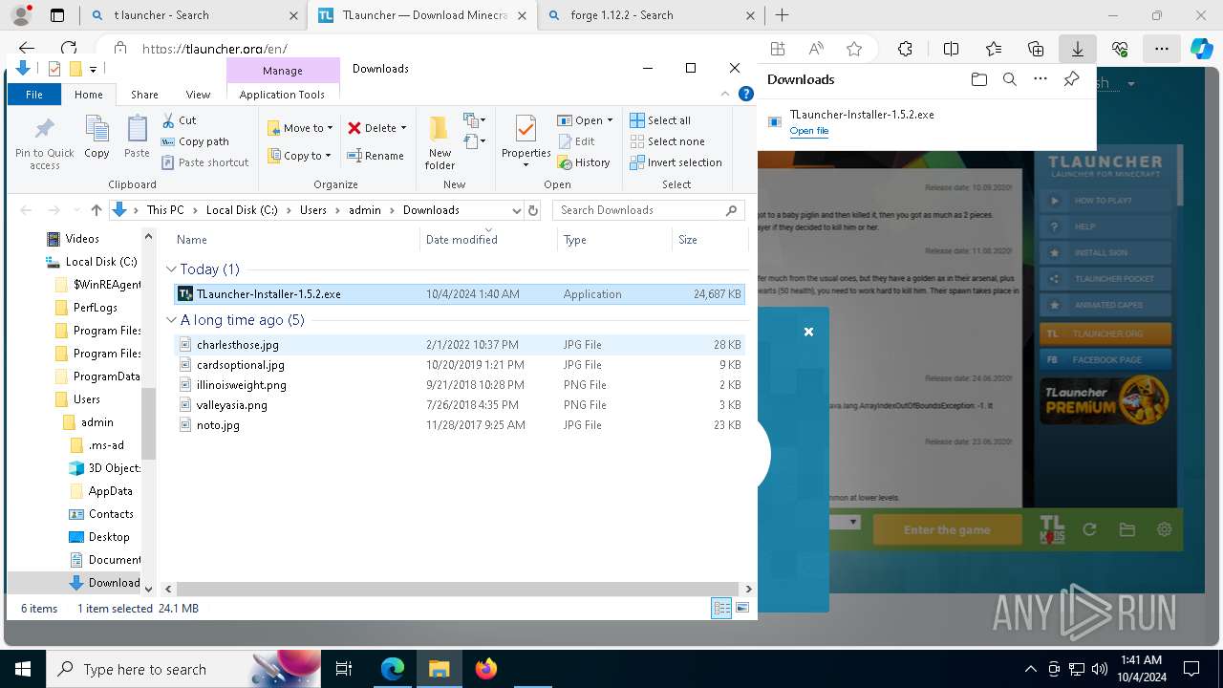
Task: Open Application Tools ribbon tab
Action: point(282,95)
